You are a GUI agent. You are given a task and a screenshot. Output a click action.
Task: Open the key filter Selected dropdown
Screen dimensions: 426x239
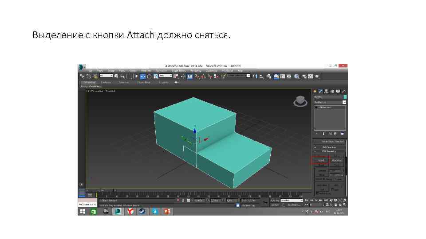click(292, 200)
